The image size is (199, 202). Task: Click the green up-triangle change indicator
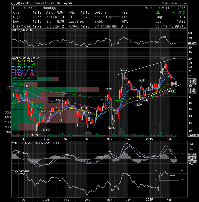point(158,12)
